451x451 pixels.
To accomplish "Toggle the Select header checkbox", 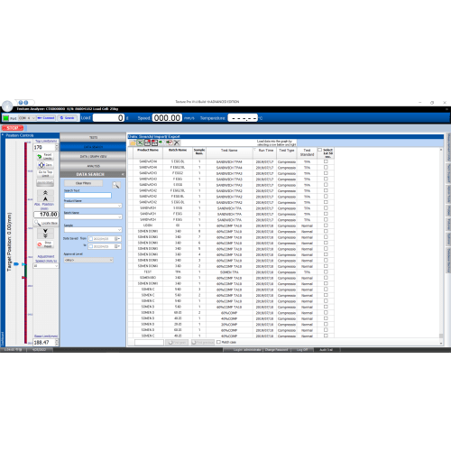I will [x=319, y=150].
